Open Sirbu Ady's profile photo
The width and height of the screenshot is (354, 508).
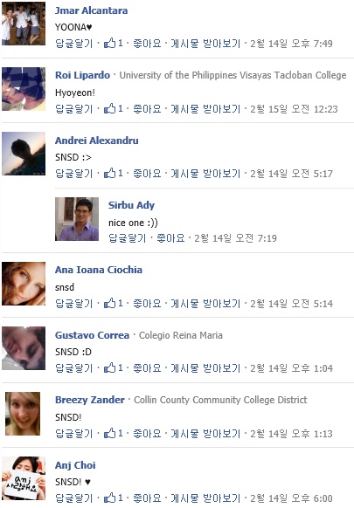tap(77, 219)
